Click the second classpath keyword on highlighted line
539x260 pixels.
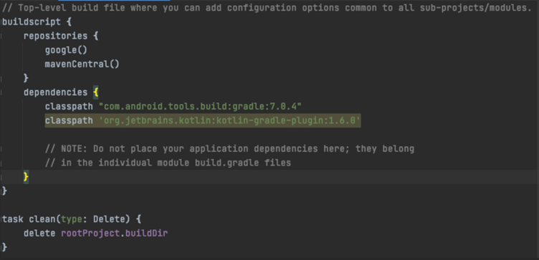(69, 120)
